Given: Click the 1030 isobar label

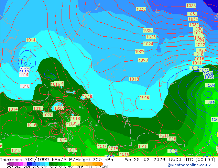Looking at the screenshot, I should [198, 29].
